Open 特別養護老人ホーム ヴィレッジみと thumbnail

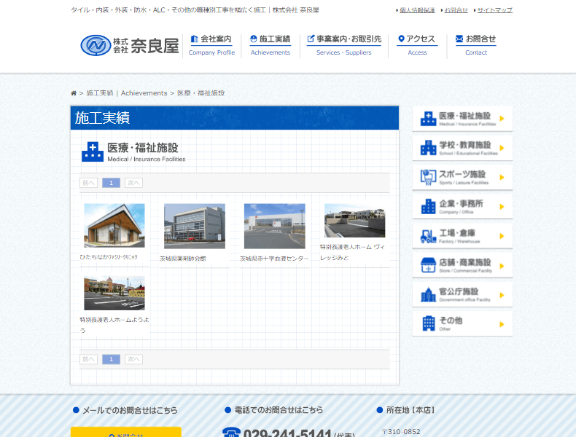click(x=354, y=221)
